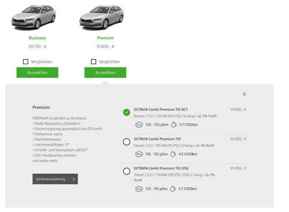Screen dimensions: 289x212
Task: Click the Business car thumbnail
Action: (x=34, y=18)
